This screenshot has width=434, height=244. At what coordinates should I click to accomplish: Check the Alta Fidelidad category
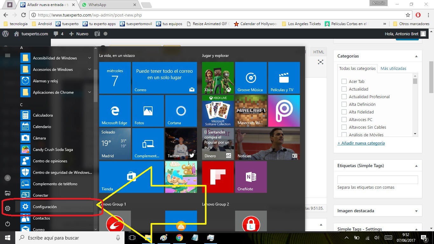344,112
